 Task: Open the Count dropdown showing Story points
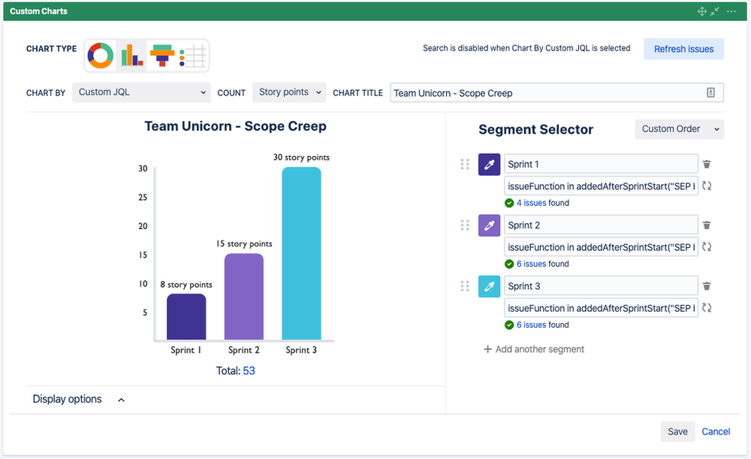(x=288, y=92)
